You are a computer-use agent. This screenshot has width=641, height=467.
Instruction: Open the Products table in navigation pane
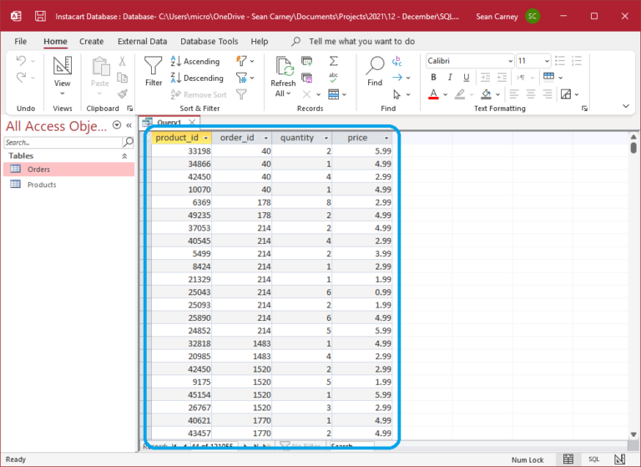click(42, 185)
